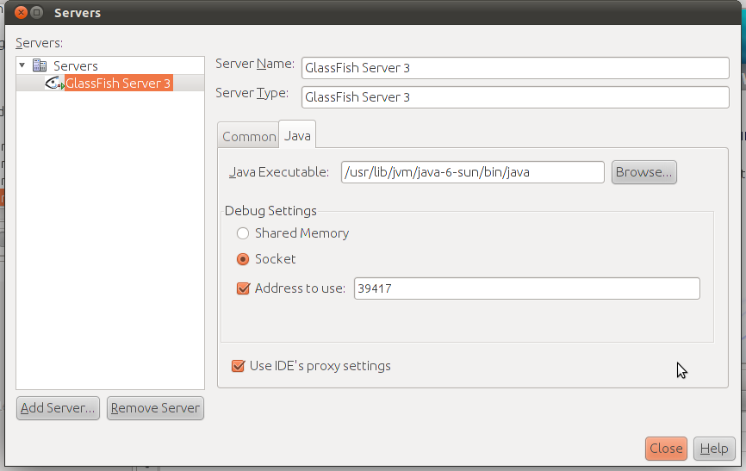The height and width of the screenshot is (471, 746).
Task: Focus the Java Executable path field
Action: pyautogui.click(x=472, y=172)
